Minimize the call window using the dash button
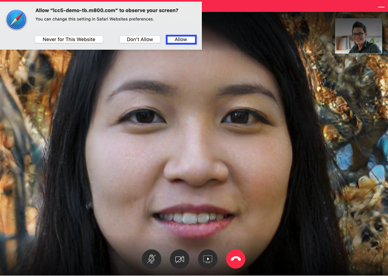 (x=382, y=7)
